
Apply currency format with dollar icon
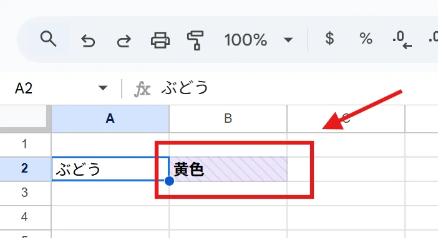329,38
